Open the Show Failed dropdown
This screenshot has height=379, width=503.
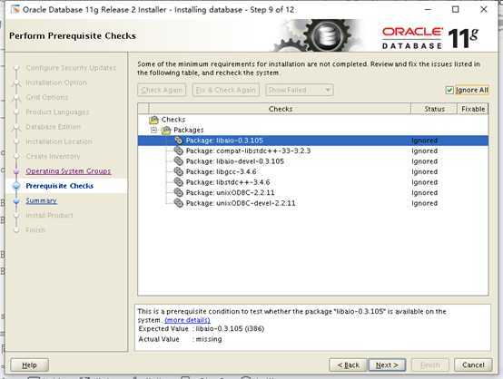point(299,90)
